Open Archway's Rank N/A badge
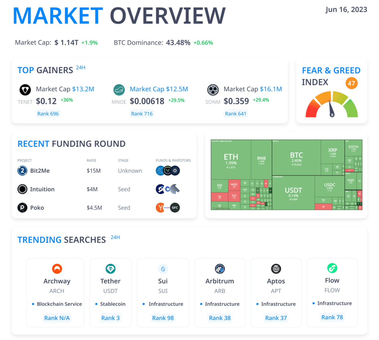Image resolution: width=379 pixels, height=340 pixels. [57, 318]
